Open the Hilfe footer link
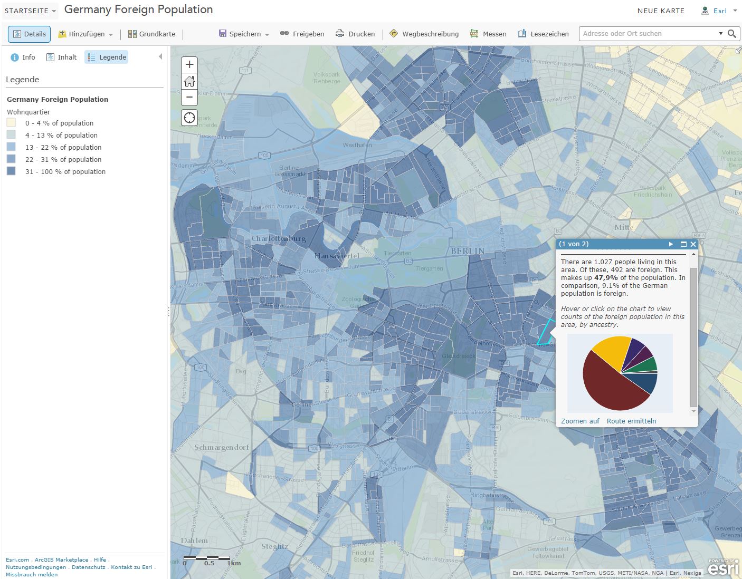Image resolution: width=742 pixels, height=579 pixels. (100, 560)
